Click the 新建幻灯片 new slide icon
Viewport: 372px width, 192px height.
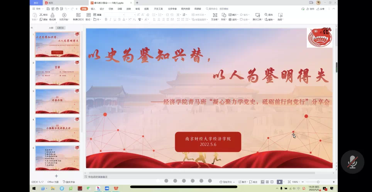[78, 15]
